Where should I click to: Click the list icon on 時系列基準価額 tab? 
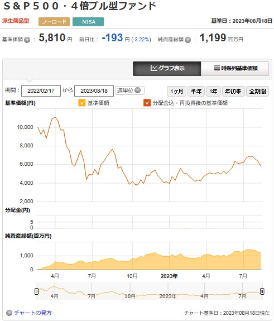point(217,68)
